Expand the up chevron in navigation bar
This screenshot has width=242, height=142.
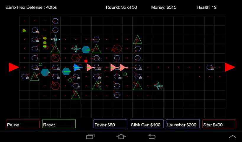233,136
